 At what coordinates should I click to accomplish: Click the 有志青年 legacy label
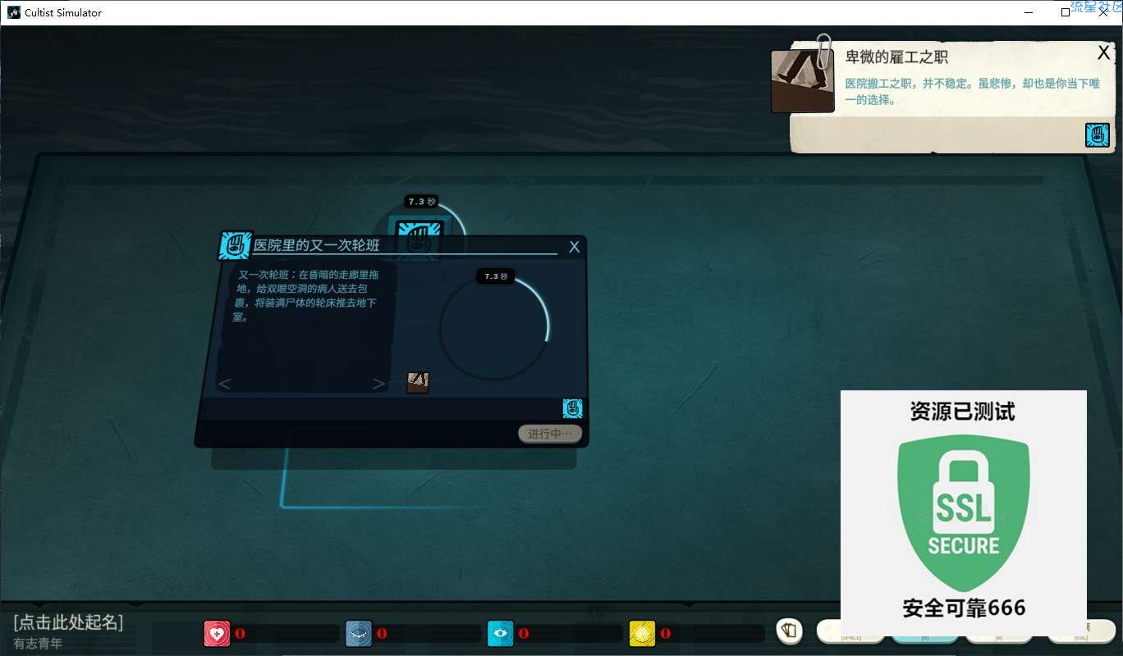click(x=38, y=644)
